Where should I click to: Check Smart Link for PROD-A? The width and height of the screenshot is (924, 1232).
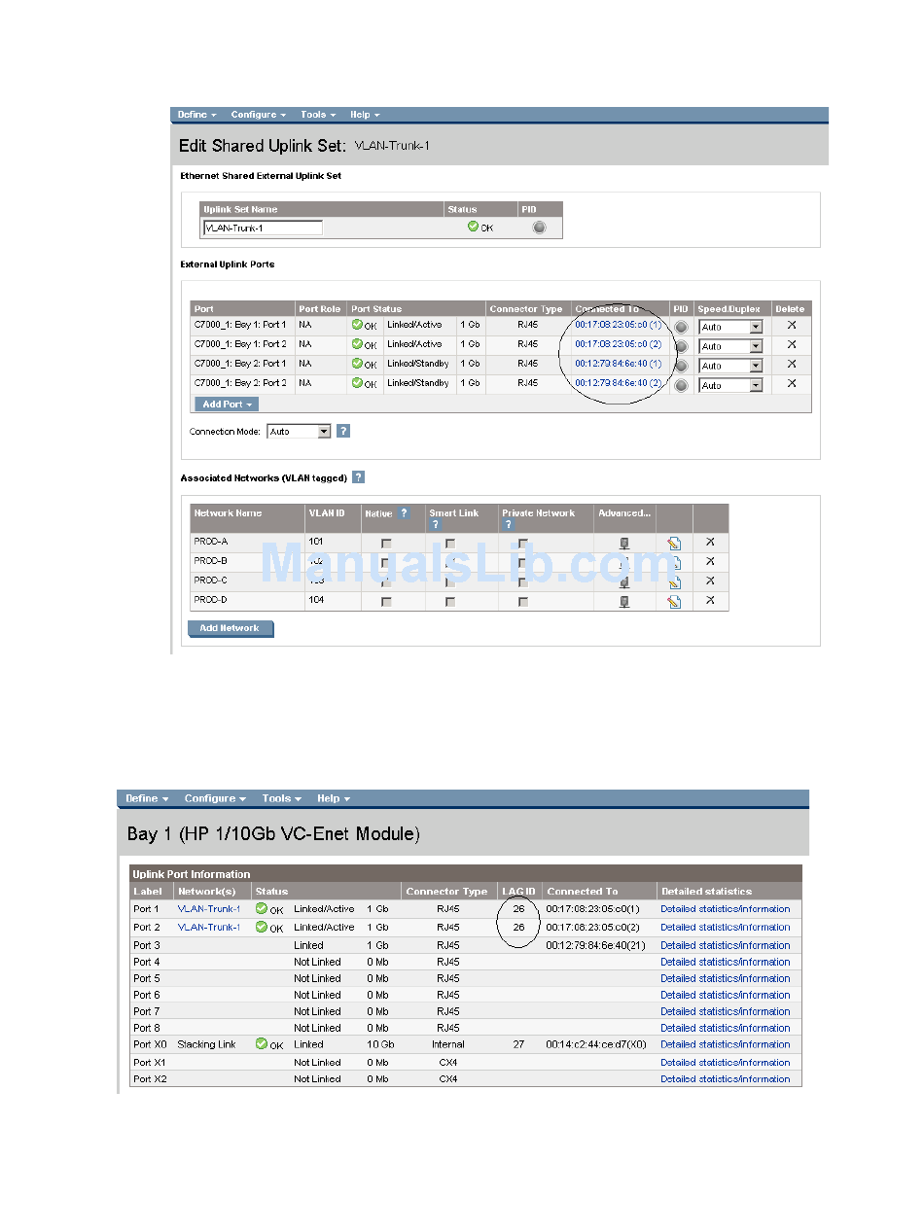(x=450, y=544)
